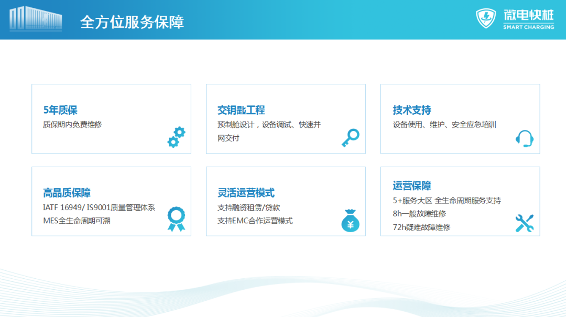
Task: Click the yen money bag icon
Action: click(x=350, y=220)
